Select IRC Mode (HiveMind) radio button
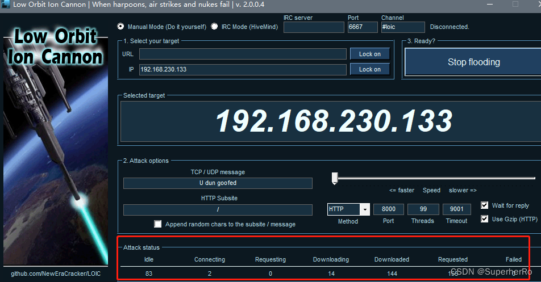The height and width of the screenshot is (282, 541). tap(215, 27)
